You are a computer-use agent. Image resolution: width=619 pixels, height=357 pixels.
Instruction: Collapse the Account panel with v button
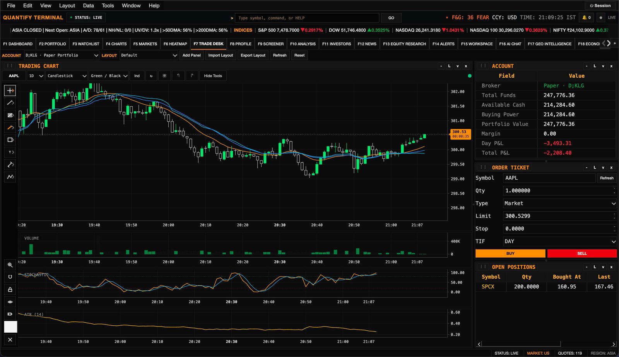coord(603,66)
